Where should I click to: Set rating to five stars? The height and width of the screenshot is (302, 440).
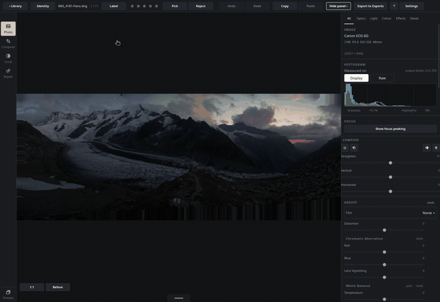click(157, 6)
